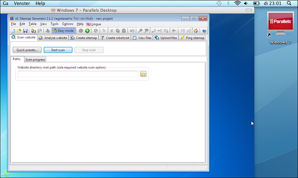The width and height of the screenshot is (298, 178).
Task: Open the application's Help menu
Action: point(80,24)
